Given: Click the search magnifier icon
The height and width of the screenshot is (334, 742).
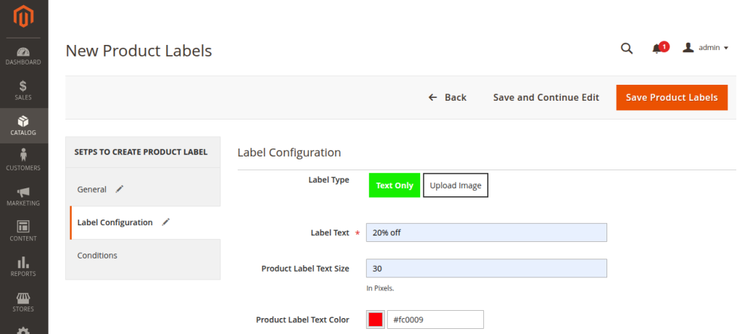Looking at the screenshot, I should [x=627, y=49].
